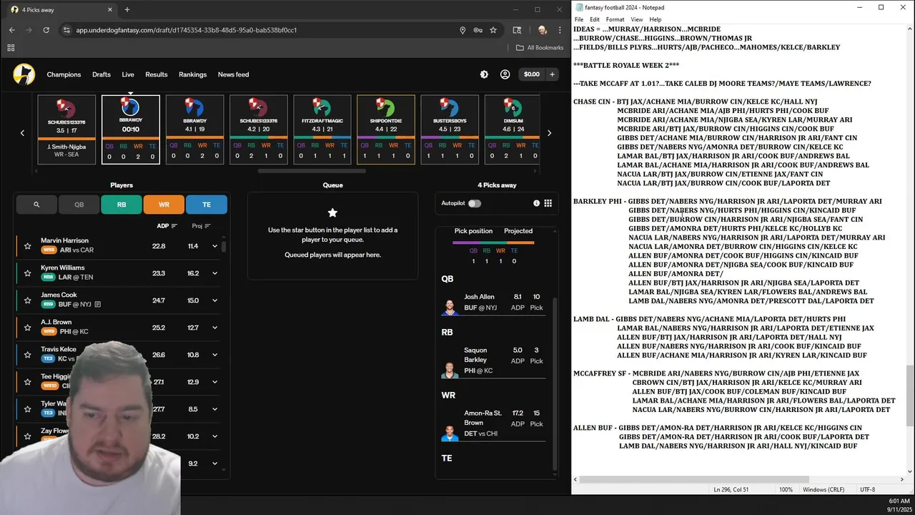Go back with the browser back arrow
Image resolution: width=915 pixels, height=515 pixels.
[x=12, y=30]
